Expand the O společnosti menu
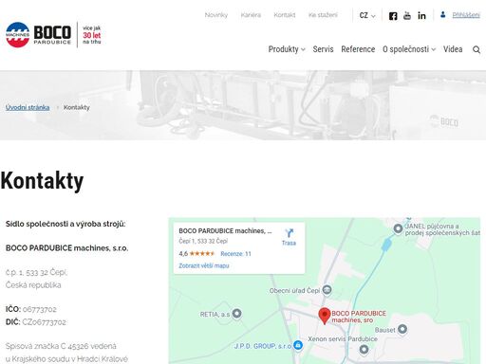 [x=409, y=49]
